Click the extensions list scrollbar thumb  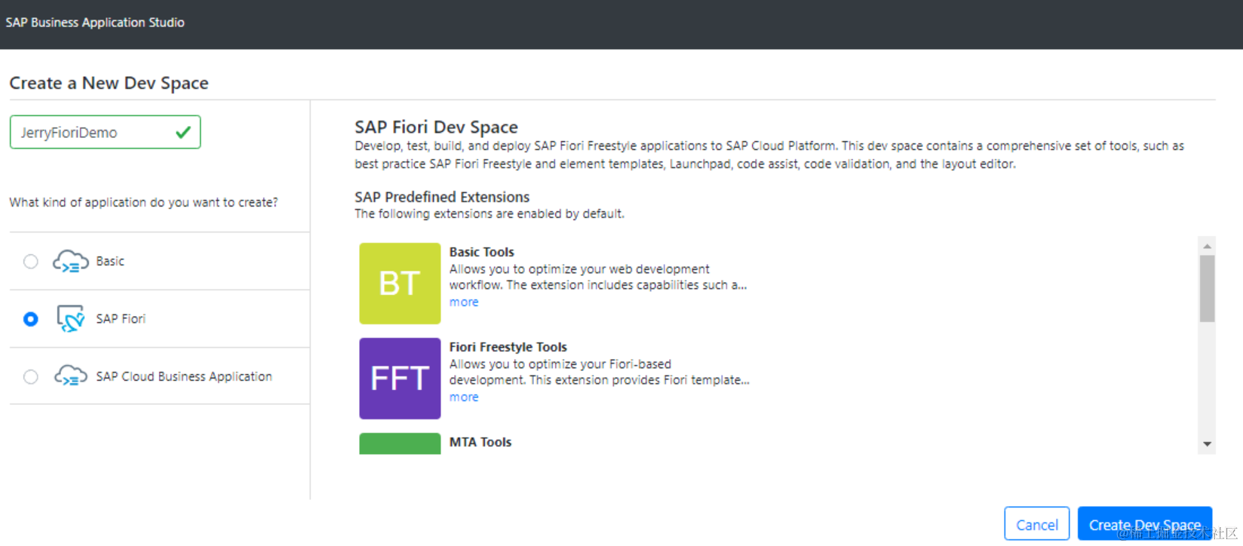[x=1207, y=289]
